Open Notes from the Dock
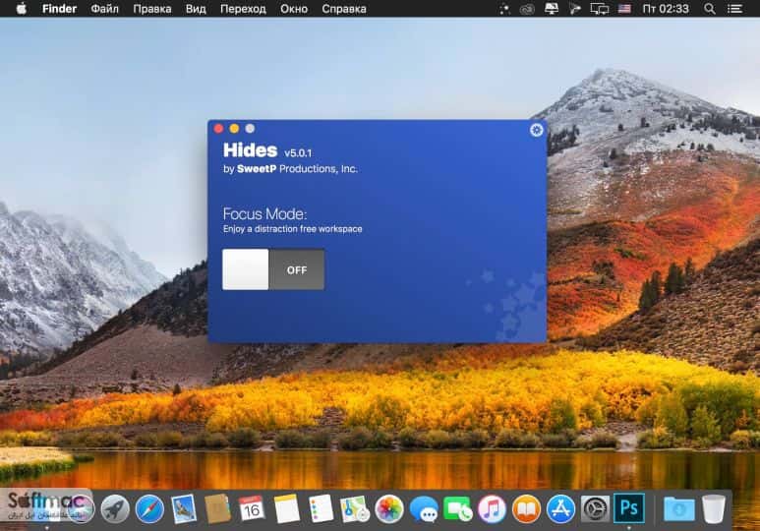The width and height of the screenshot is (760, 531). (286, 508)
